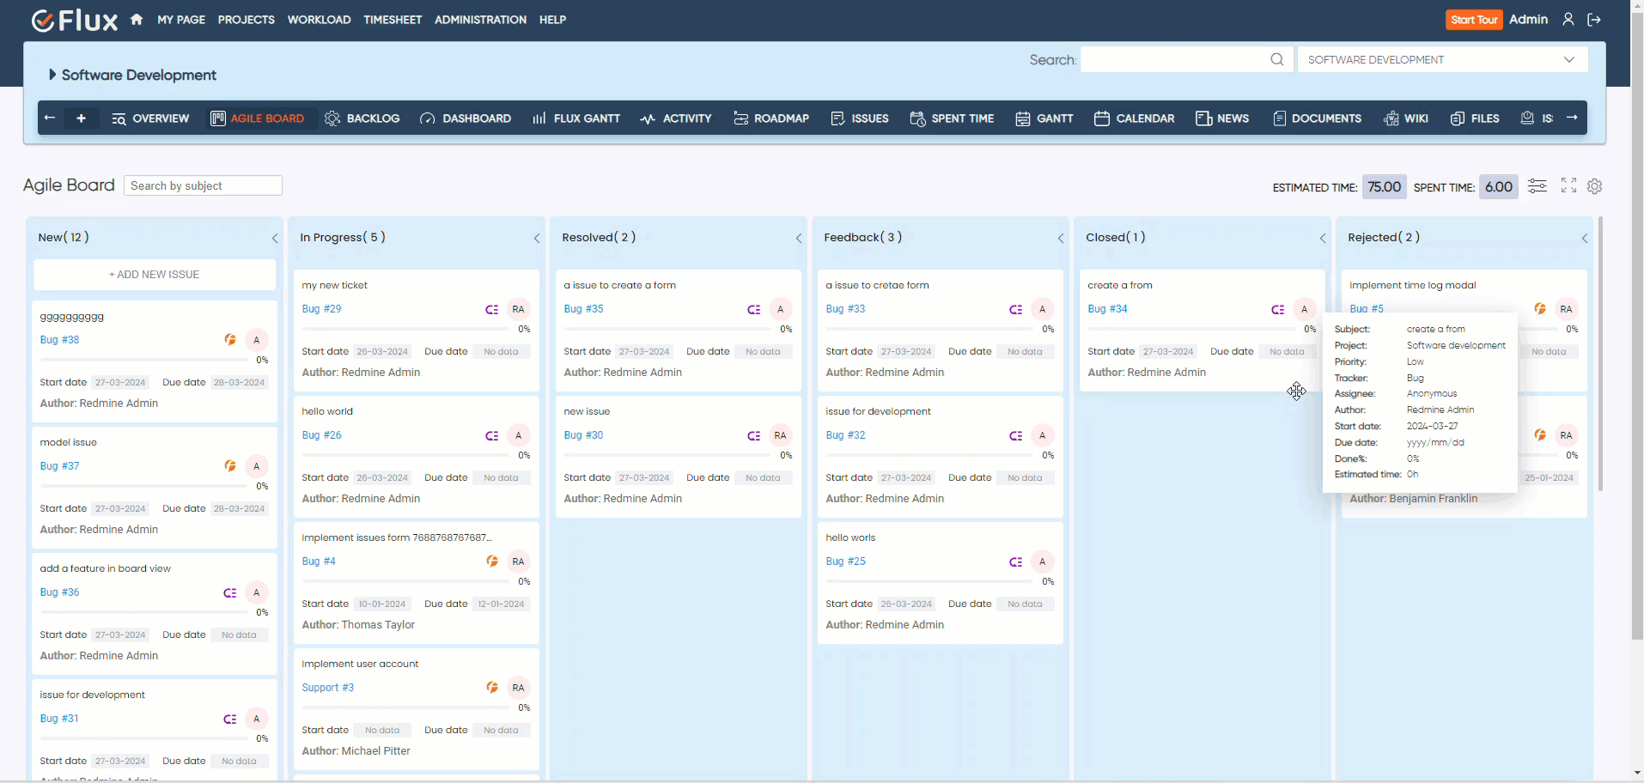1644x783 pixels.
Task: Click the right arrow to scroll module tabs
Action: [1574, 118]
